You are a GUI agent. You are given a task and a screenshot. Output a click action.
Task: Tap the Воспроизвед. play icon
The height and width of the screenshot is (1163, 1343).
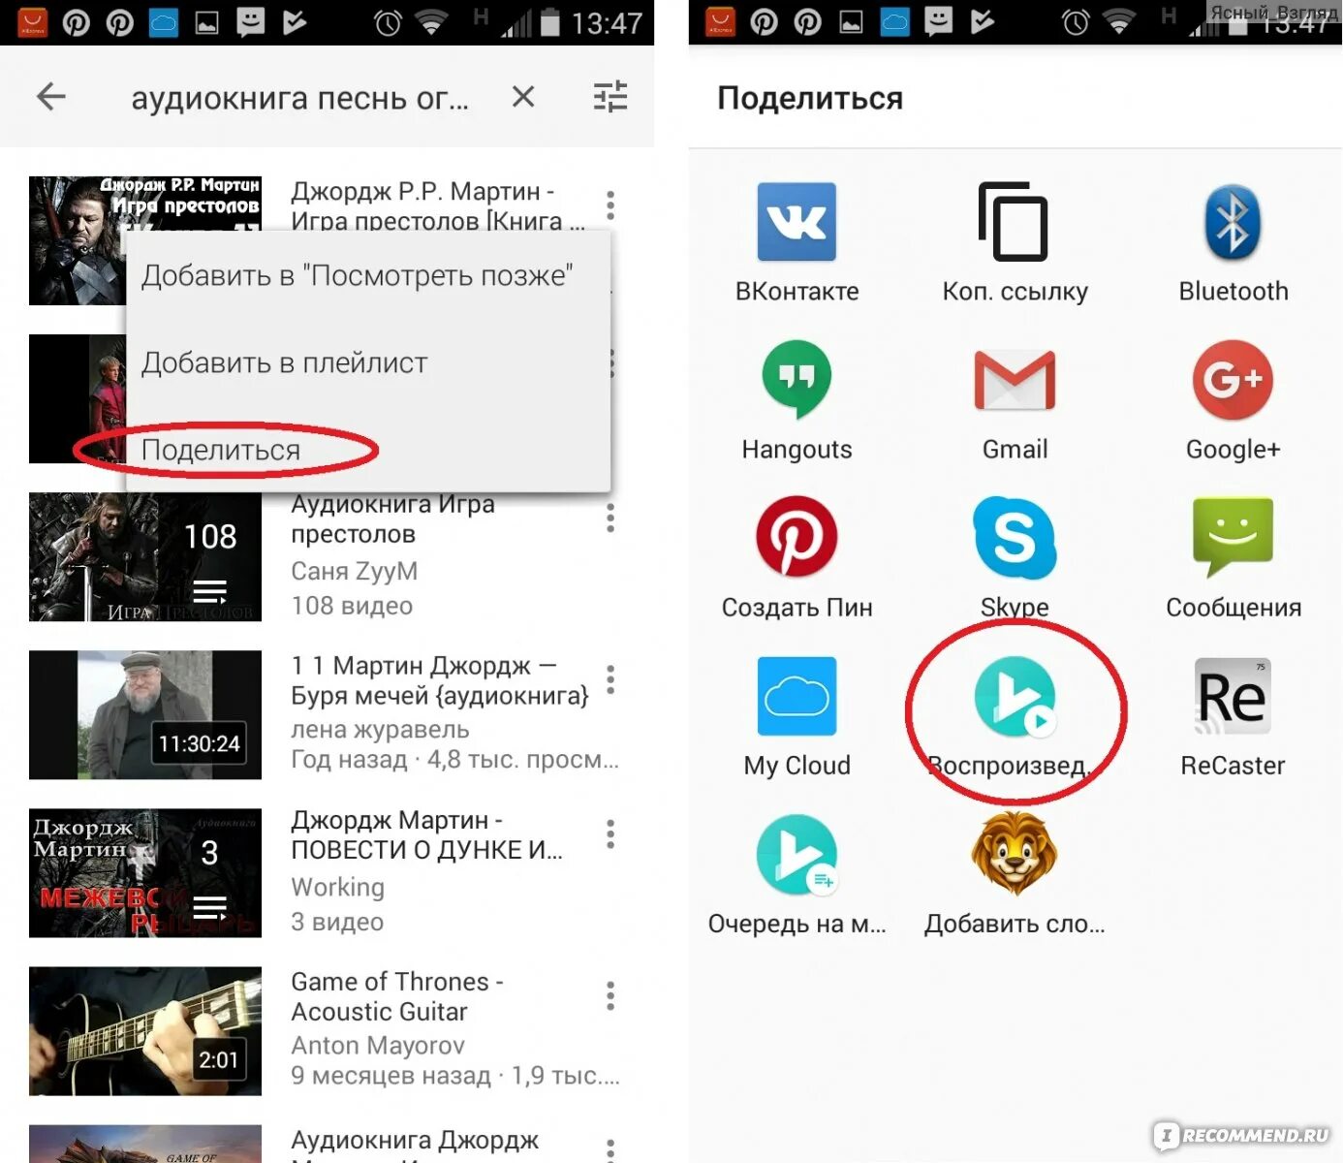pos(1015,696)
